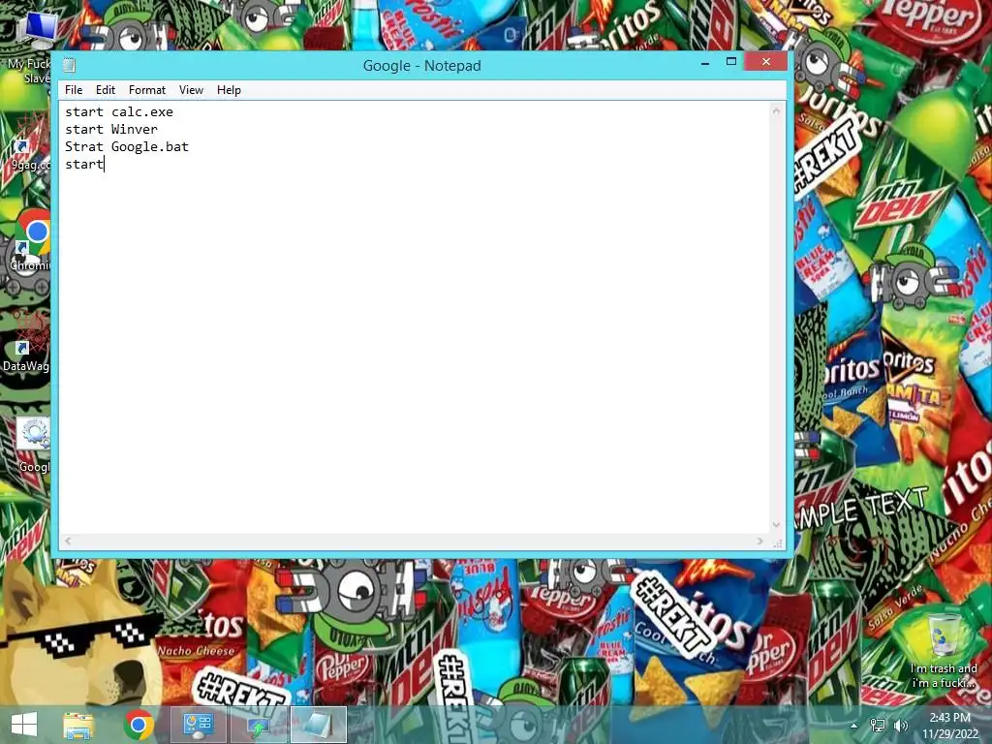Click the taskbar clock showing 2:43 PM
Image resolution: width=992 pixels, height=744 pixels.
[x=949, y=726]
